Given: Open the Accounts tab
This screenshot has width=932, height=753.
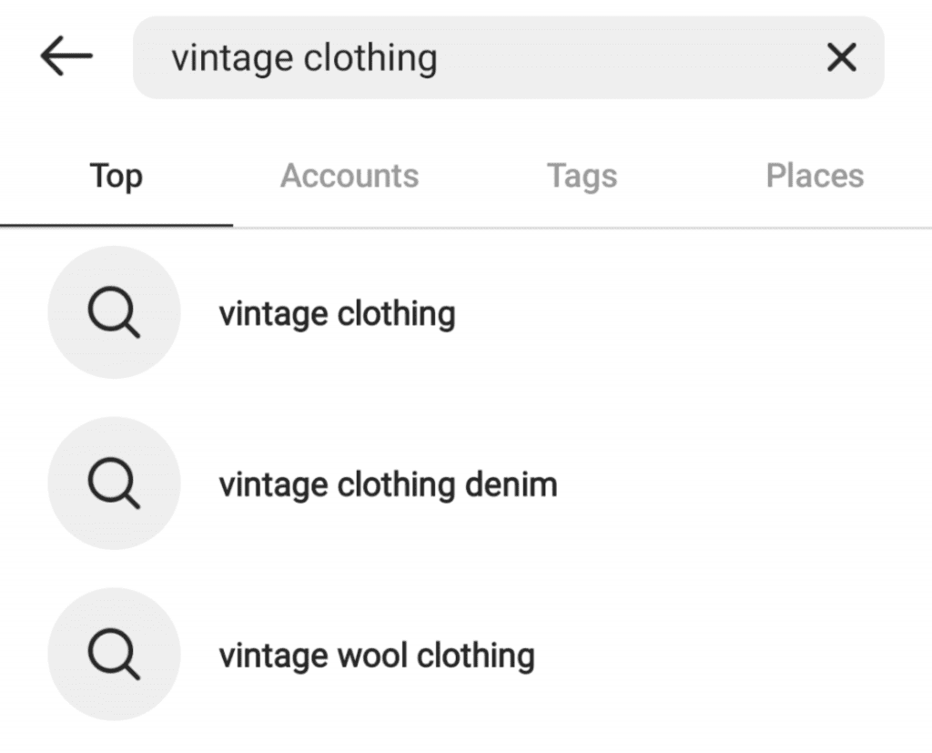Looking at the screenshot, I should coord(349,176).
